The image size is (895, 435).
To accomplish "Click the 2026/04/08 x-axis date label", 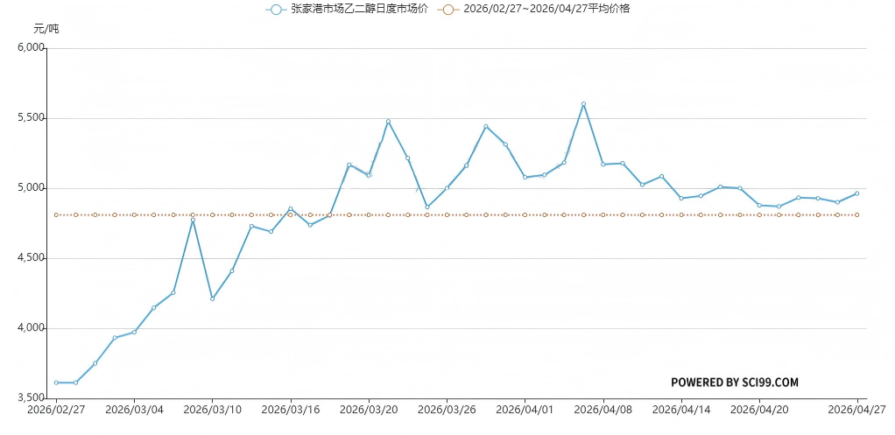I will tap(603, 409).
